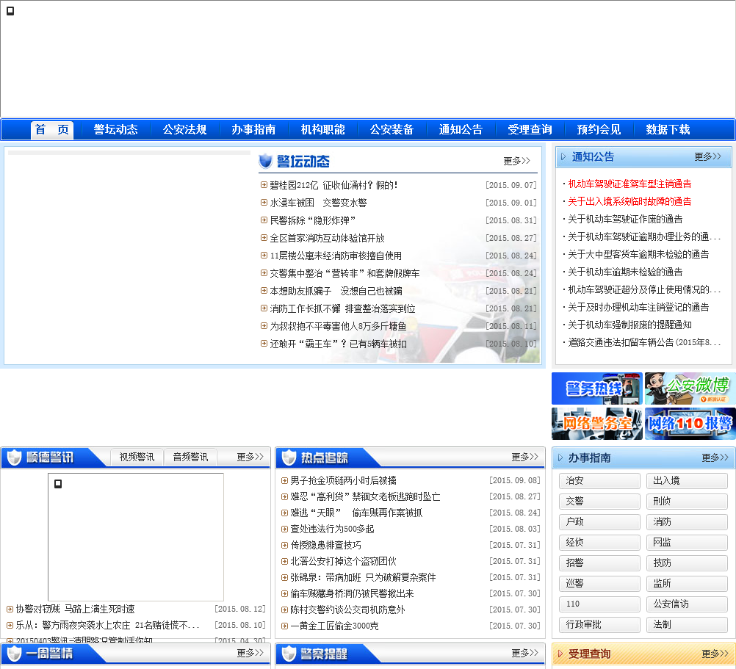Click bullet icon before 男子抢金项链 headline
736x669 pixels.
pyautogui.click(x=284, y=480)
